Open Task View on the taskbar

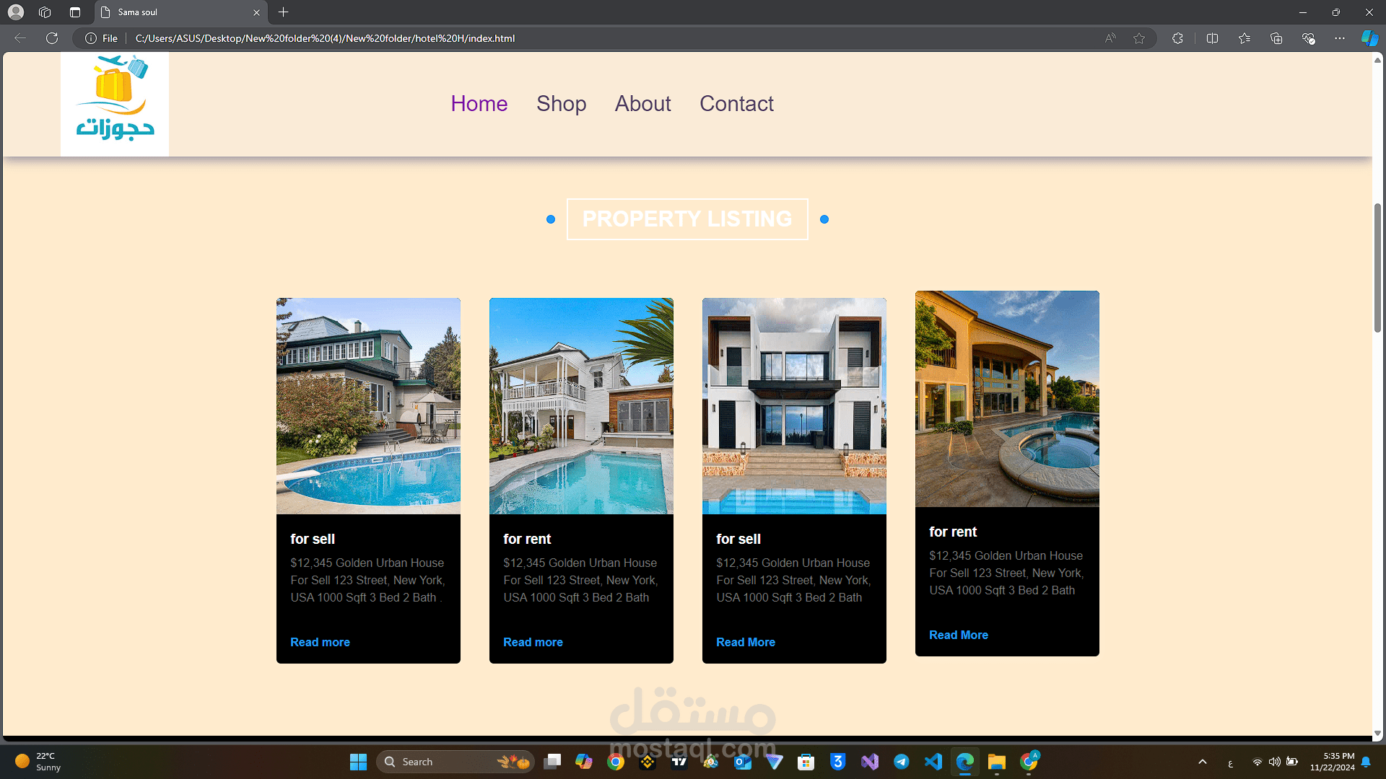coord(553,762)
